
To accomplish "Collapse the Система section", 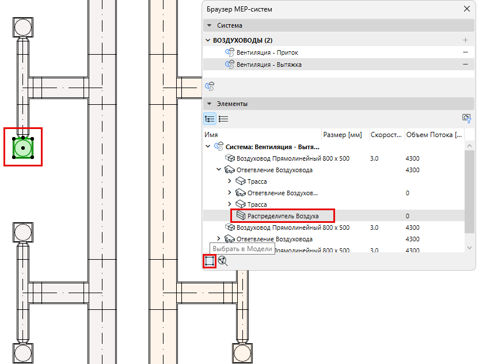I will click(209, 25).
